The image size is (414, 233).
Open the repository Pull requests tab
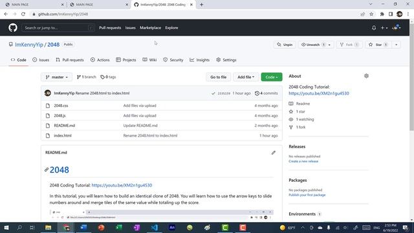click(x=70, y=60)
